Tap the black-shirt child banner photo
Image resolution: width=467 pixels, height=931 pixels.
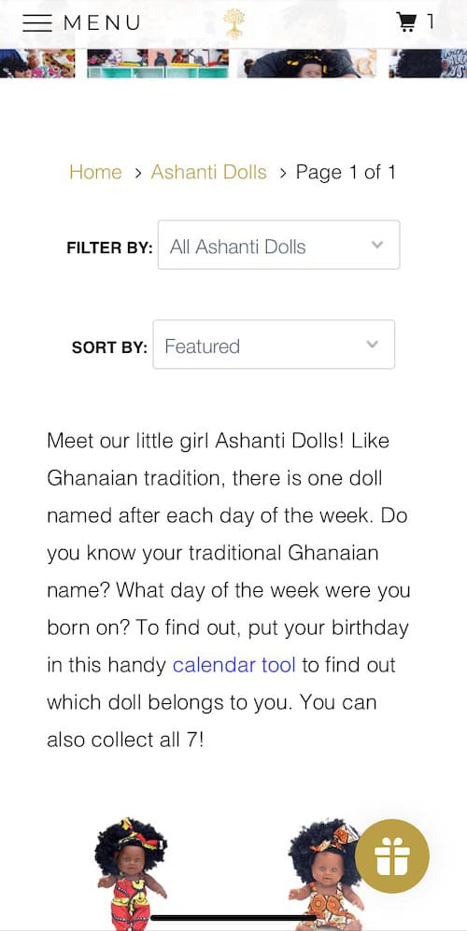tap(307, 63)
